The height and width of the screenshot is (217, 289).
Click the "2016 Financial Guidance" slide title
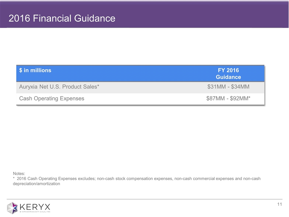click(x=62, y=18)
